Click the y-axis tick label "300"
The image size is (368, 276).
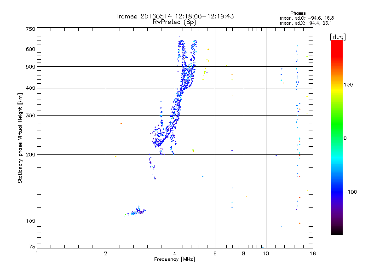tap(30, 116)
